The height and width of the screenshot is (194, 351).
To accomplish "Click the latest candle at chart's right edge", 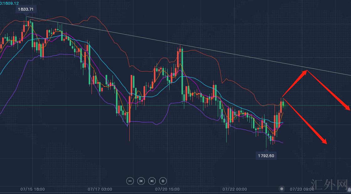I will (x=283, y=104).
